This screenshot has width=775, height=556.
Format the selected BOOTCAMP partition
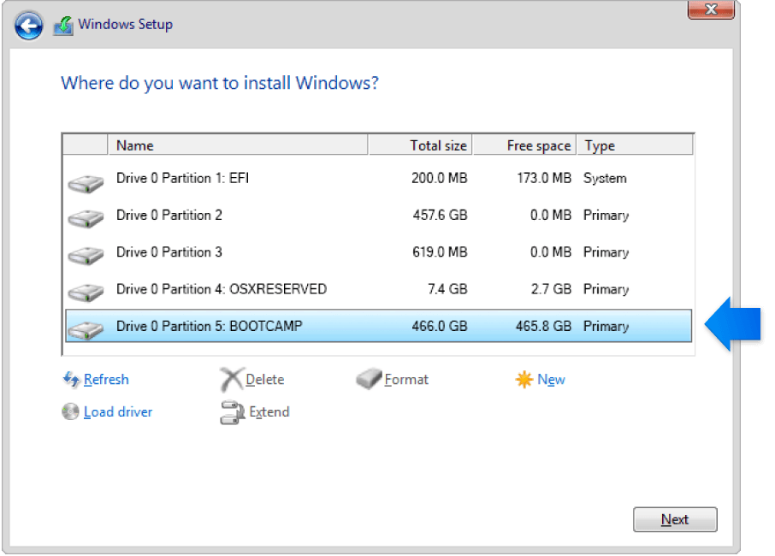pos(406,380)
